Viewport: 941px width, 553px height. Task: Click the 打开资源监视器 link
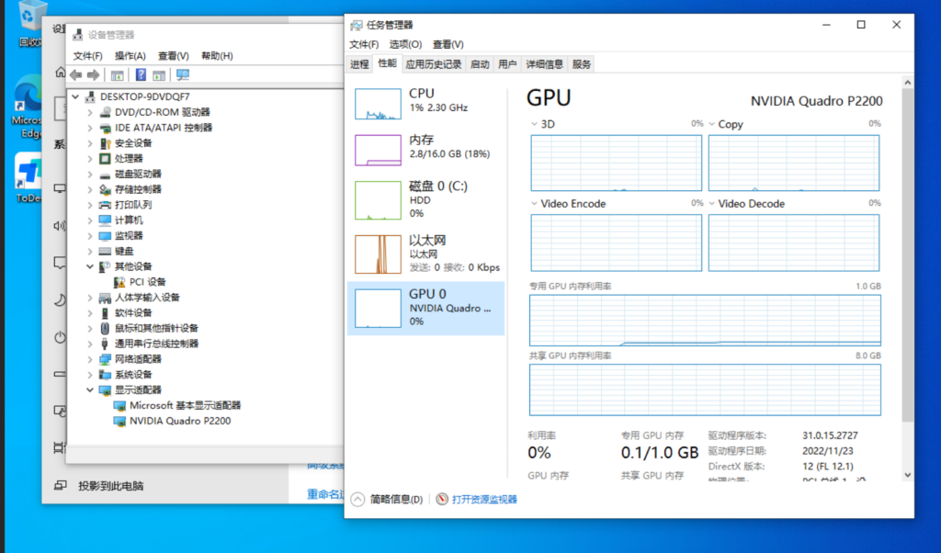[x=483, y=500]
